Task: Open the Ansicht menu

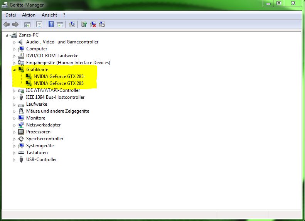Action: tap(49, 15)
